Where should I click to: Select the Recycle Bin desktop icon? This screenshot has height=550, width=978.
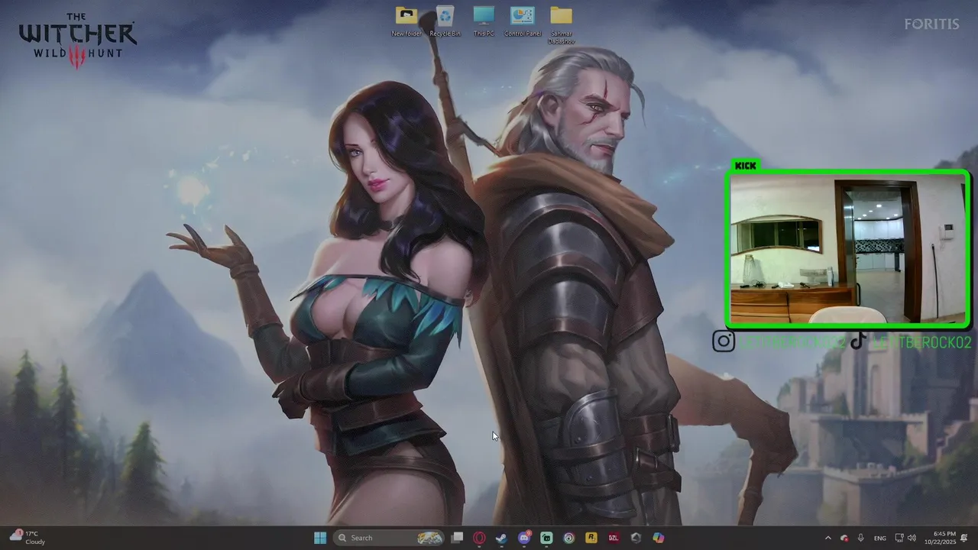tap(445, 21)
